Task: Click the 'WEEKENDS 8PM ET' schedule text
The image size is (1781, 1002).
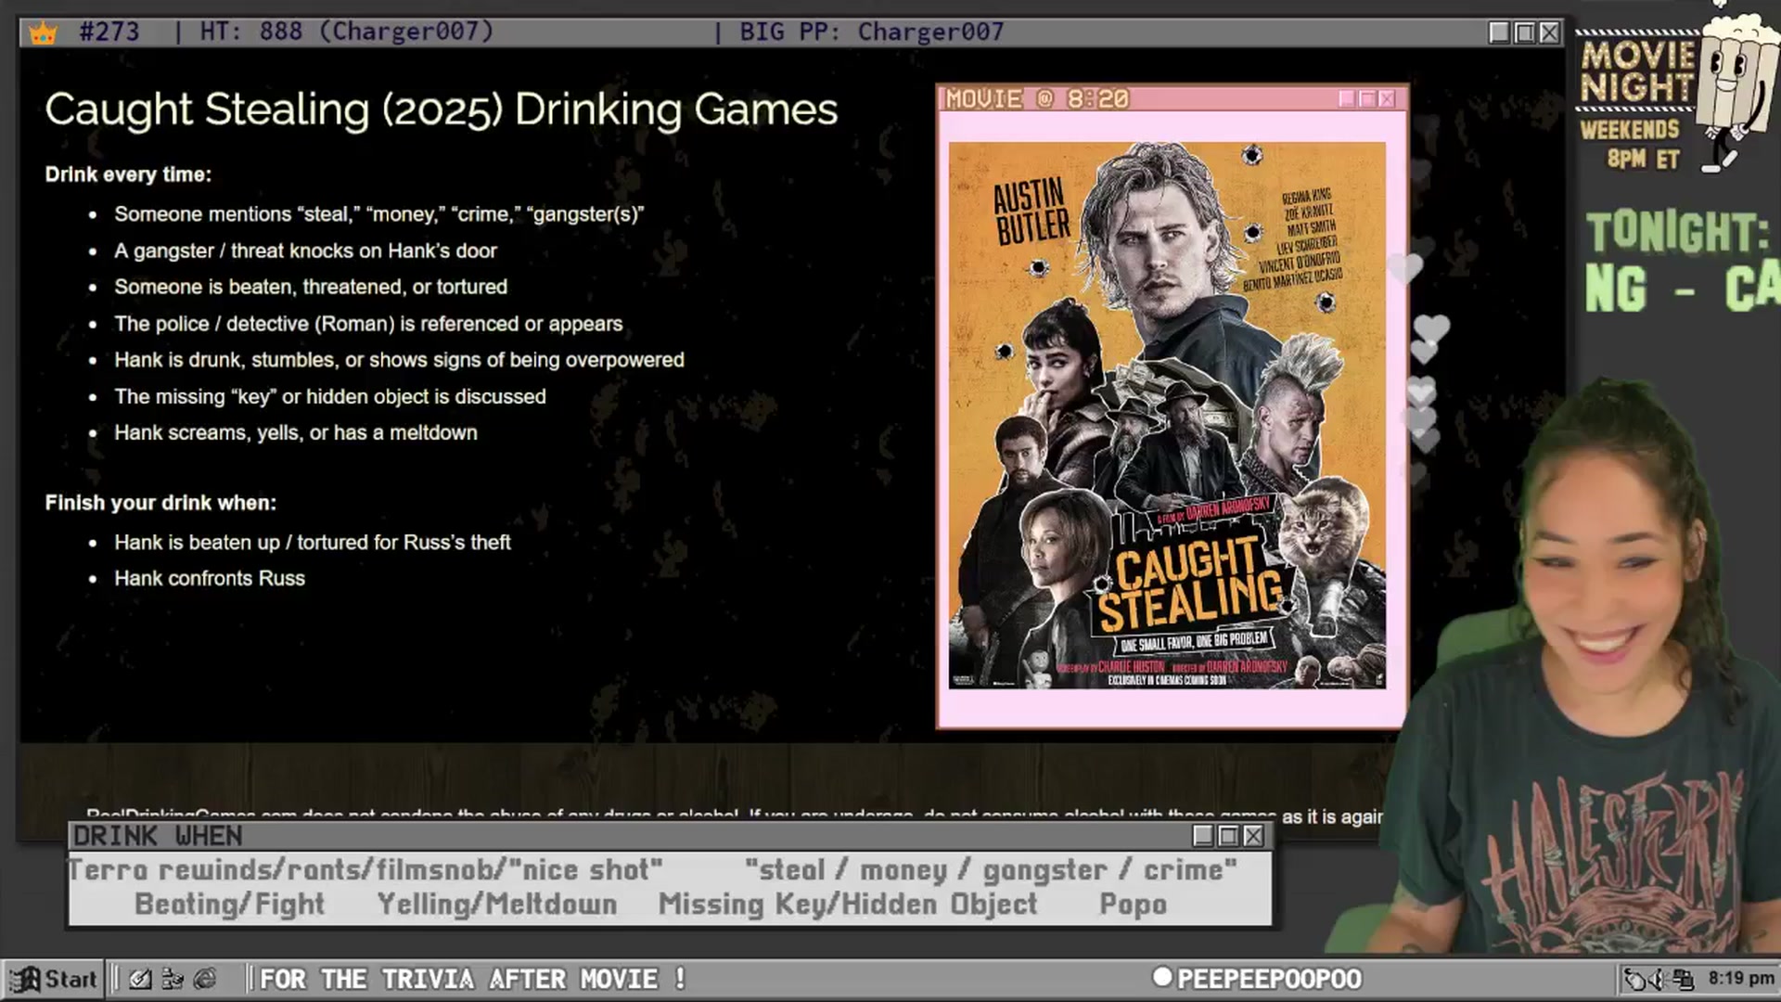Action: [1631, 144]
